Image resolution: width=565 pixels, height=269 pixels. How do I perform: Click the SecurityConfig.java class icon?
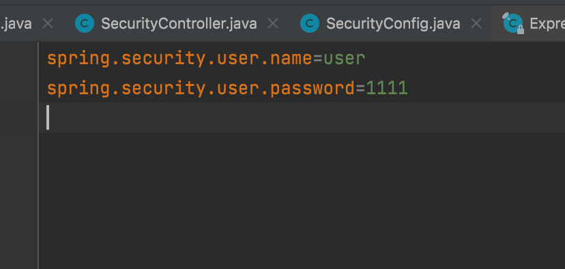(310, 24)
